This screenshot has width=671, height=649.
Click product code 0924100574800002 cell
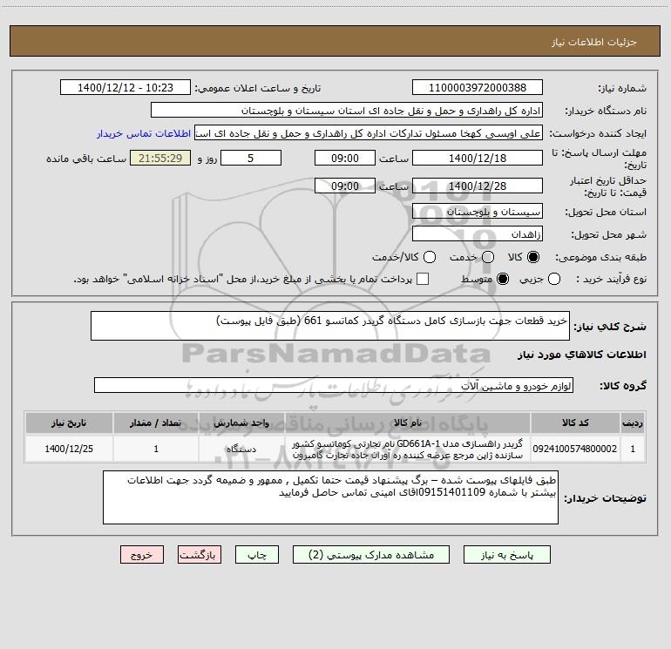(x=575, y=449)
